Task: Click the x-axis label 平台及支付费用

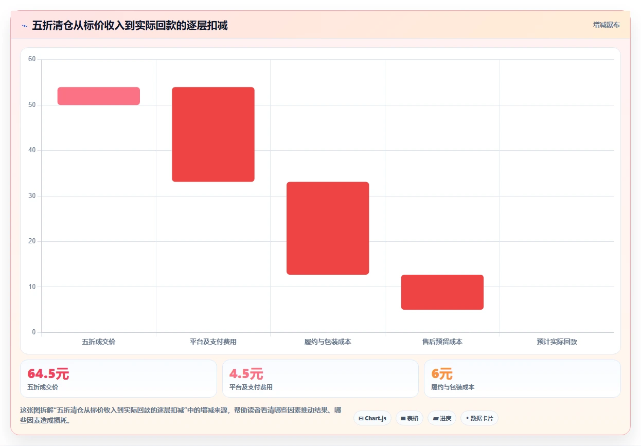Action: pyautogui.click(x=213, y=342)
